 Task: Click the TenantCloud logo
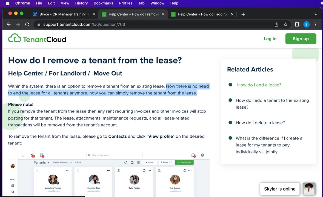[x=37, y=39]
